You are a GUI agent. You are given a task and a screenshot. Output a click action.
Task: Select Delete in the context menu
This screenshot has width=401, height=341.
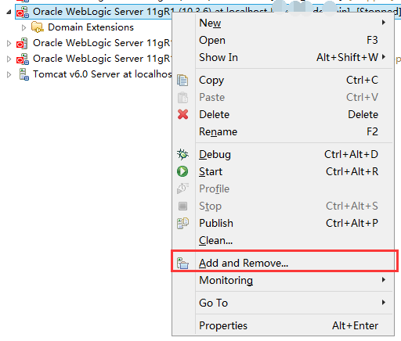[283, 114]
